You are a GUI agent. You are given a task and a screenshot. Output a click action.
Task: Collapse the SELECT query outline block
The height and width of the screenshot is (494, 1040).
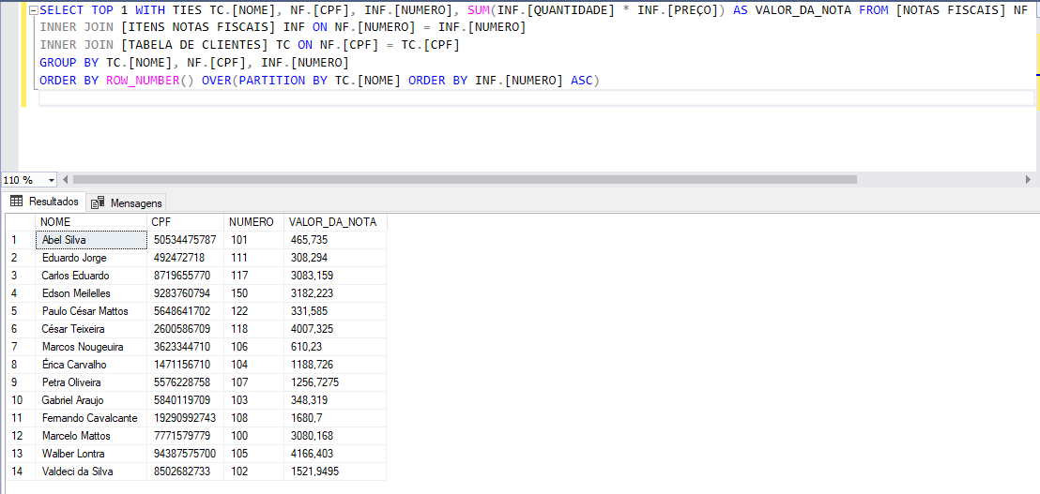(34, 11)
